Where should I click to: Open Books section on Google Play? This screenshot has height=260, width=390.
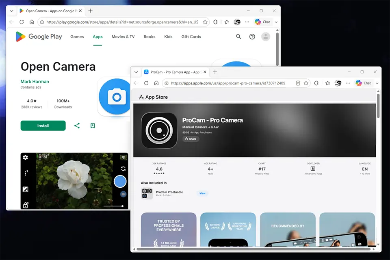[149, 37]
